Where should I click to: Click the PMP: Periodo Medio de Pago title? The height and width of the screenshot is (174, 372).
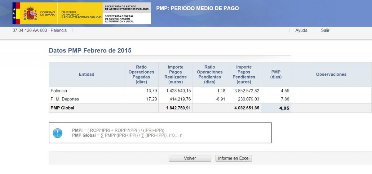(x=197, y=8)
